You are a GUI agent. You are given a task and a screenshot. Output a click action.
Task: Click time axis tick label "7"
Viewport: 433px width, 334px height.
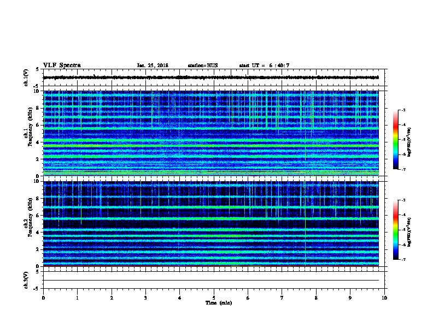(x=282, y=298)
